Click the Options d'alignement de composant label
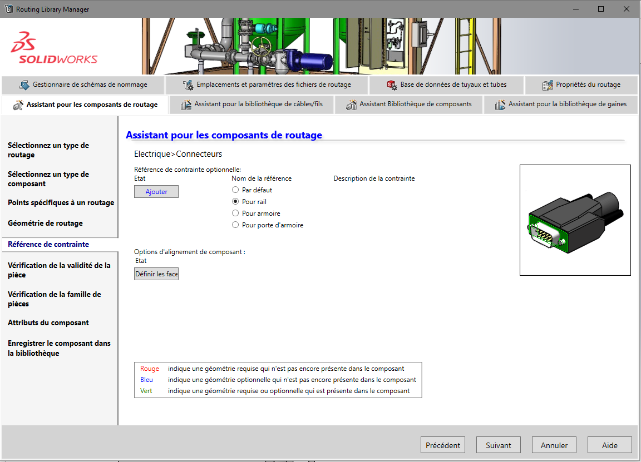 (190, 252)
